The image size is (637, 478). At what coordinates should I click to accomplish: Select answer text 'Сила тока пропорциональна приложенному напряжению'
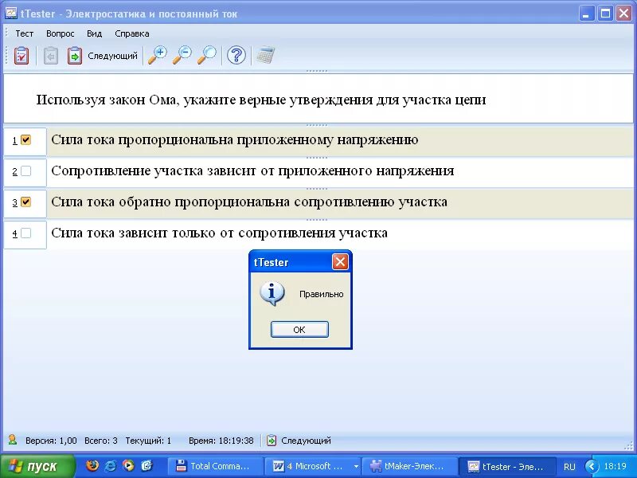coord(235,140)
